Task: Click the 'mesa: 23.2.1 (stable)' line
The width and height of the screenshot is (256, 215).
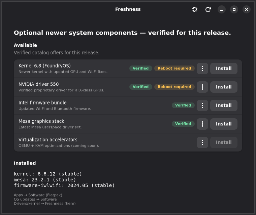Action: pos(45,180)
